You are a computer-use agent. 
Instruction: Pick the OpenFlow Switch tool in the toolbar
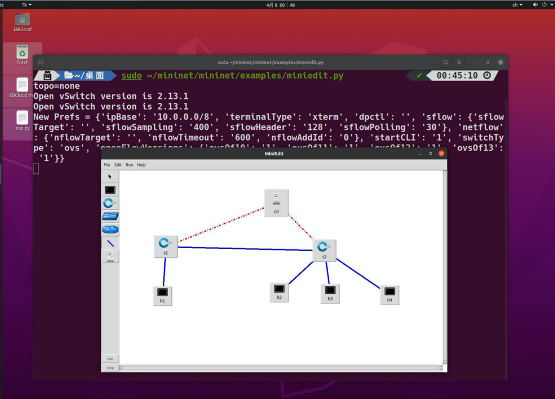(110, 203)
